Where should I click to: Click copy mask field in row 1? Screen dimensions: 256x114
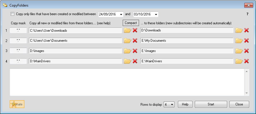(18, 30)
